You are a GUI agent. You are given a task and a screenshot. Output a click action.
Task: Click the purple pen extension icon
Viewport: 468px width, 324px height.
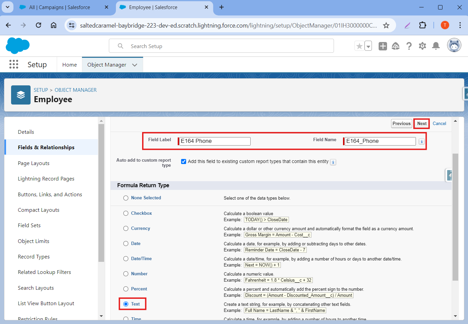(408, 25)
